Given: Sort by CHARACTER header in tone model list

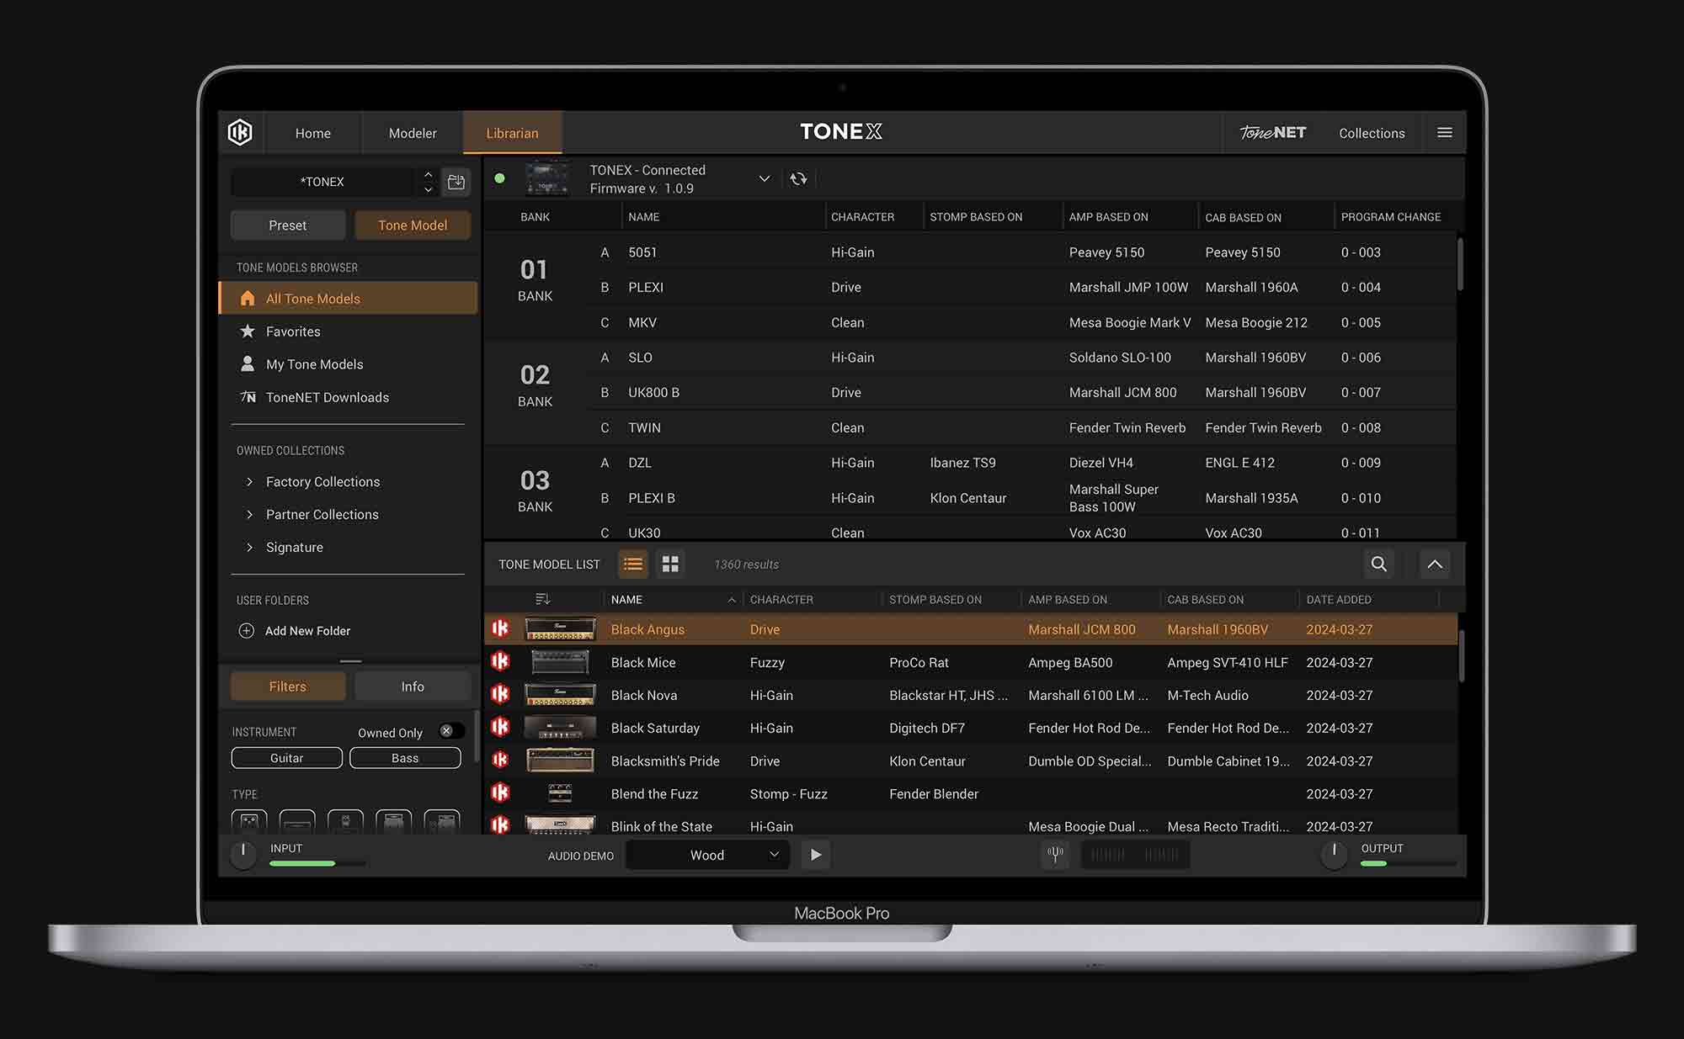Looking at the screenshot, I should pyautogui.click(x=781, y=600).
